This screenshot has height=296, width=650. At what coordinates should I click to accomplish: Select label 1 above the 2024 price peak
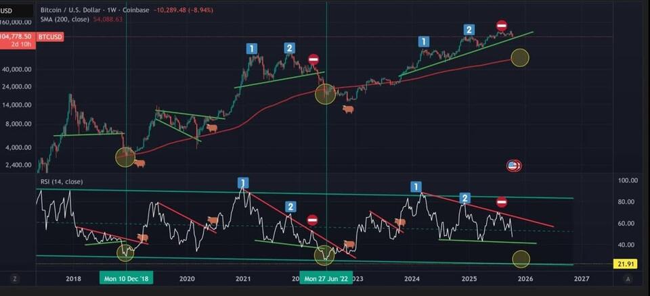(x=423, y=41)
